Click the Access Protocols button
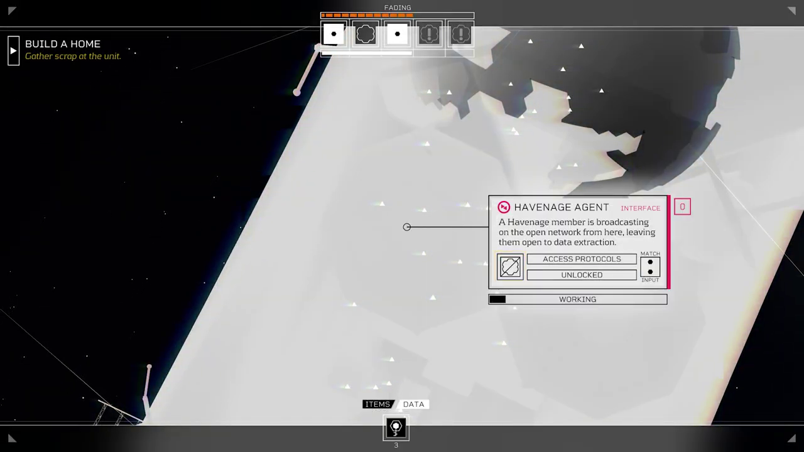Viewport: 804px width, 452px height. (x=581, y=259)
